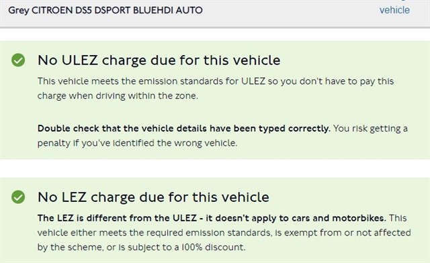Click 'exempt from or not affected' phrase
The height and width of the screenshot is (263, 430).
coord(349,233)
